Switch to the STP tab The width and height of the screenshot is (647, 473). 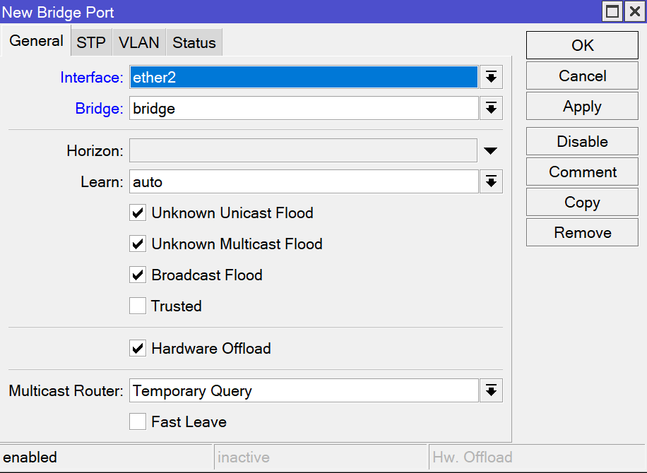tap(91, 43)
